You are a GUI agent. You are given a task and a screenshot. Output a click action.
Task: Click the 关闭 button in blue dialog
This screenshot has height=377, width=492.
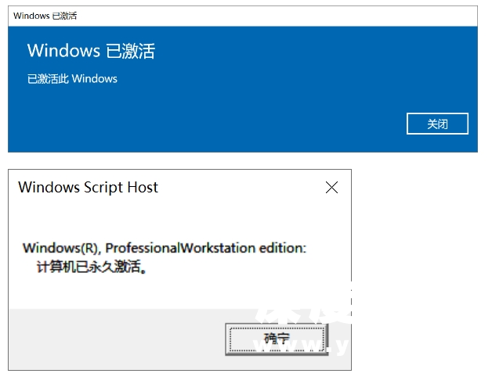pyautogui.click(x=437, y=124)
